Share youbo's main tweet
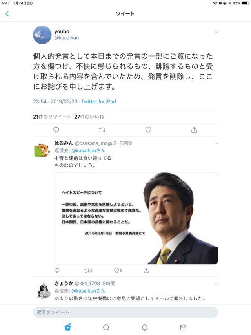The height and width of the screenshot is (335, 251). [x=194, y=130]
